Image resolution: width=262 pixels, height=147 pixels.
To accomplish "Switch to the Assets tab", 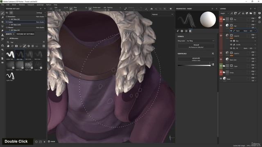I will (9, 34).
